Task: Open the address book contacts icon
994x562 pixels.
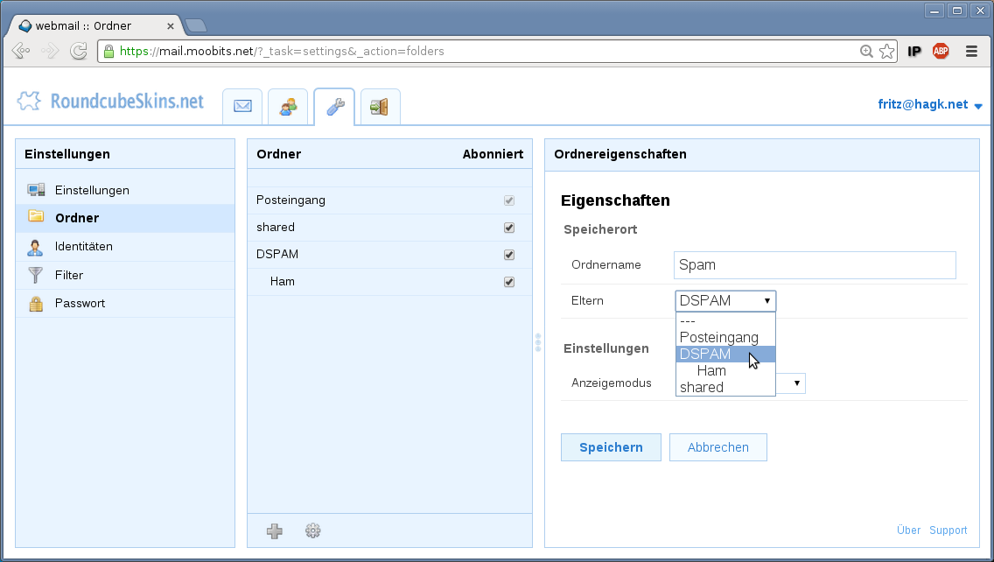Action: pyautogui.click(x=288, y=106)
